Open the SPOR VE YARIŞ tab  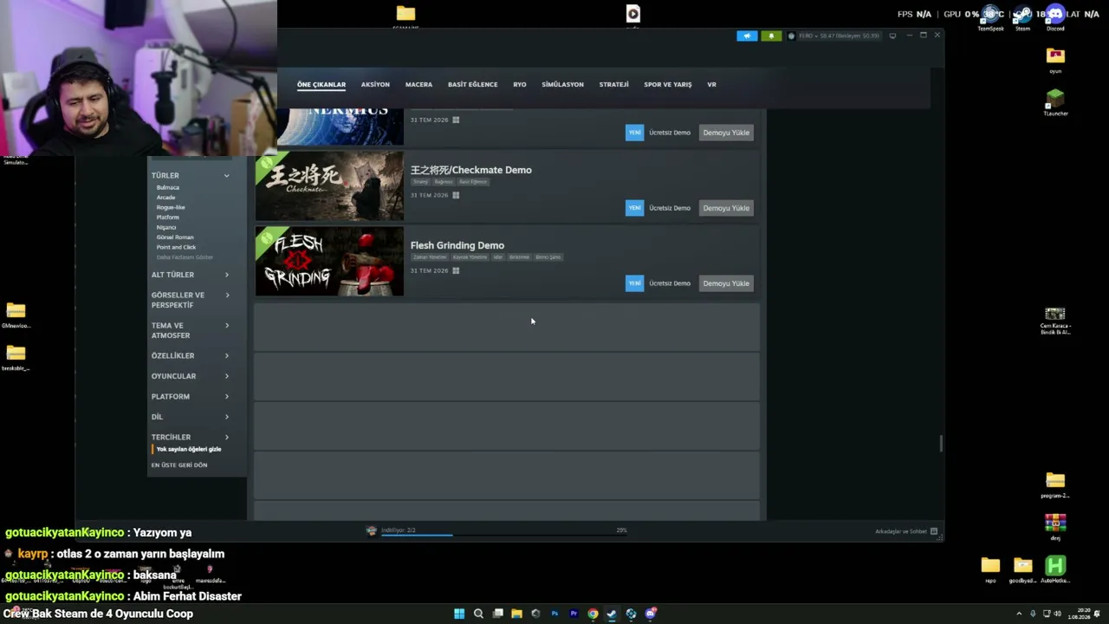pos(667,85)
